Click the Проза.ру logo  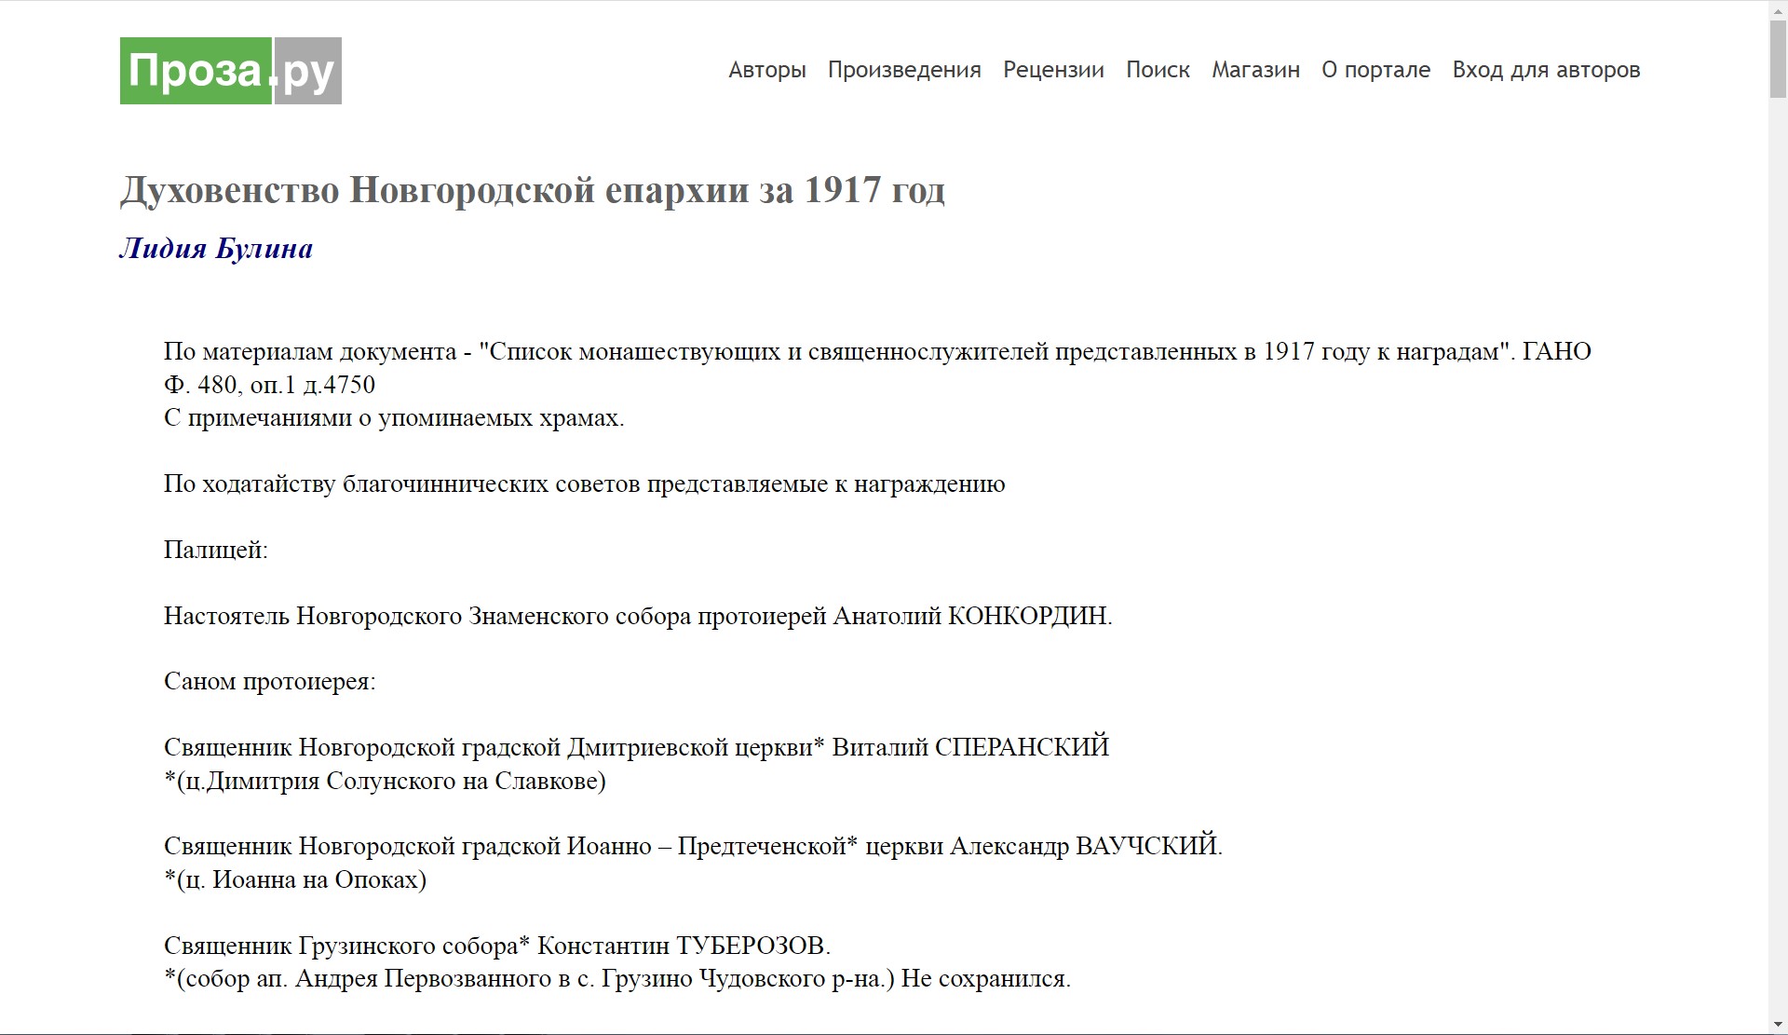coord(230,71)
